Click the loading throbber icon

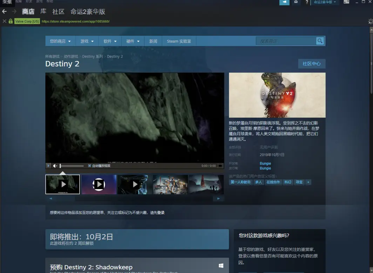pyautogui.click(x=370, y=21)
